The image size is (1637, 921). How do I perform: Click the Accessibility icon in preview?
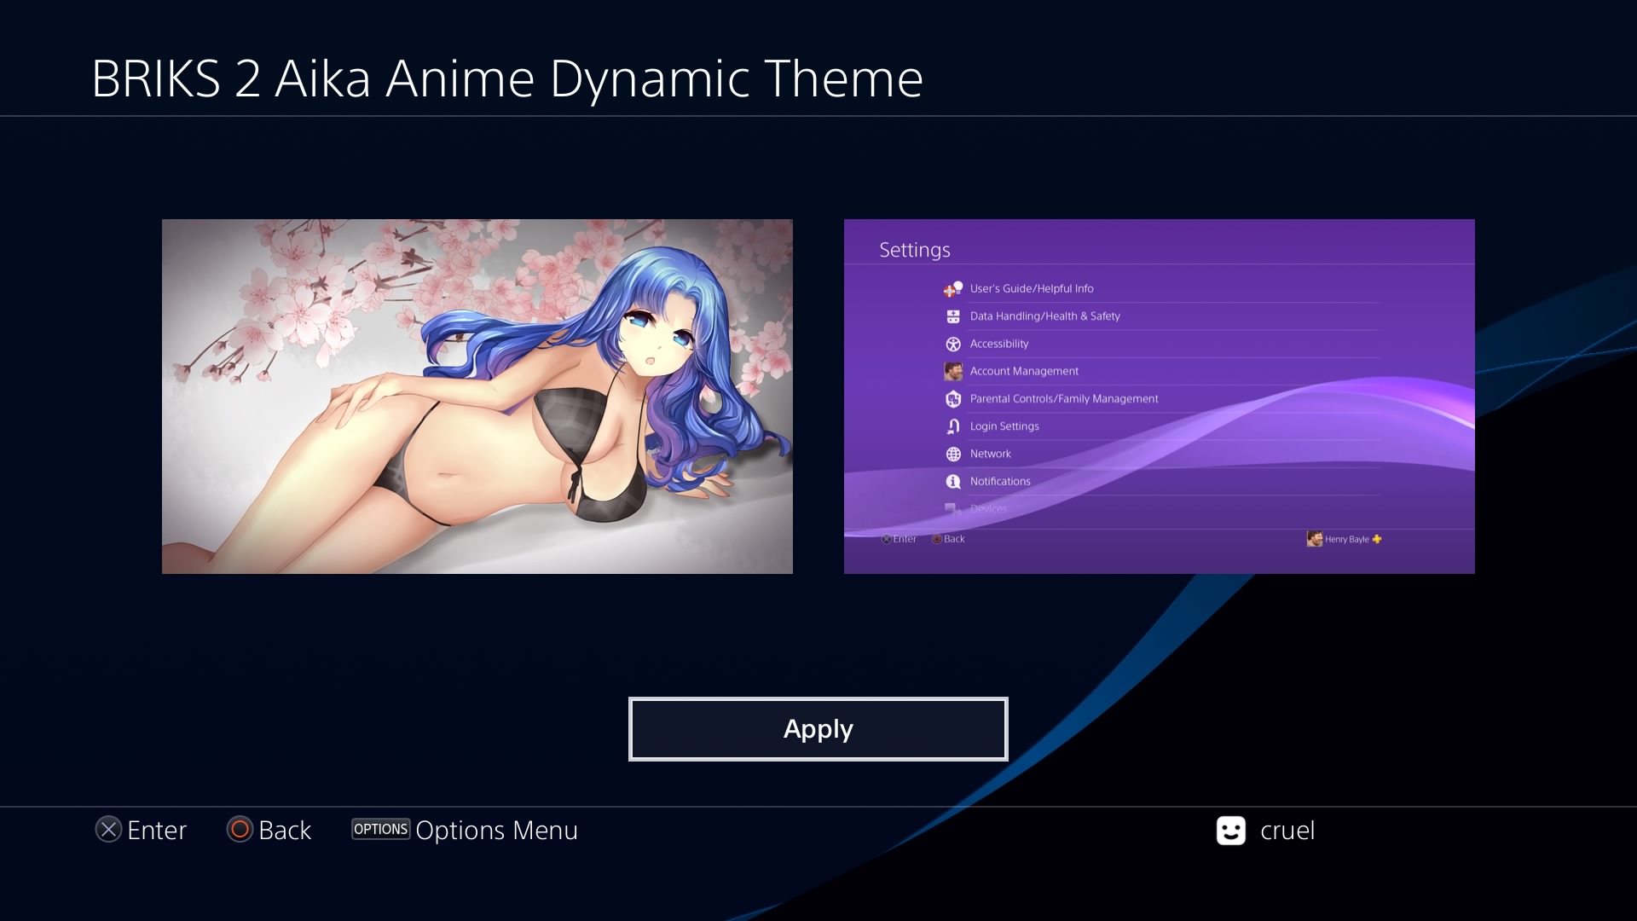[x=953, y=344]
